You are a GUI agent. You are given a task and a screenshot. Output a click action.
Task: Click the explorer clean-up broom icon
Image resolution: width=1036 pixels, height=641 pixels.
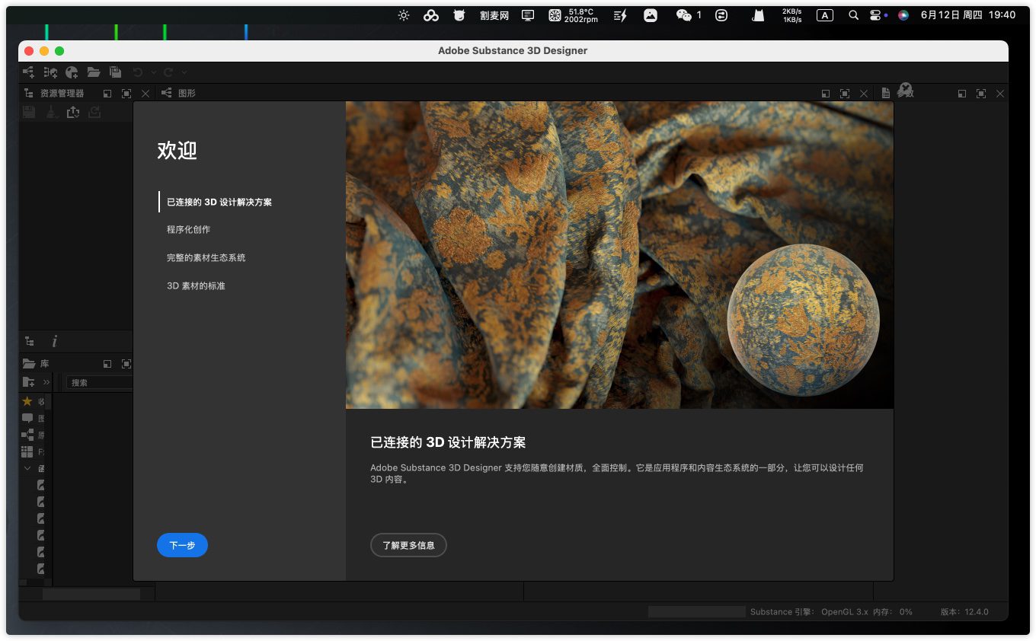coord(51,112)
